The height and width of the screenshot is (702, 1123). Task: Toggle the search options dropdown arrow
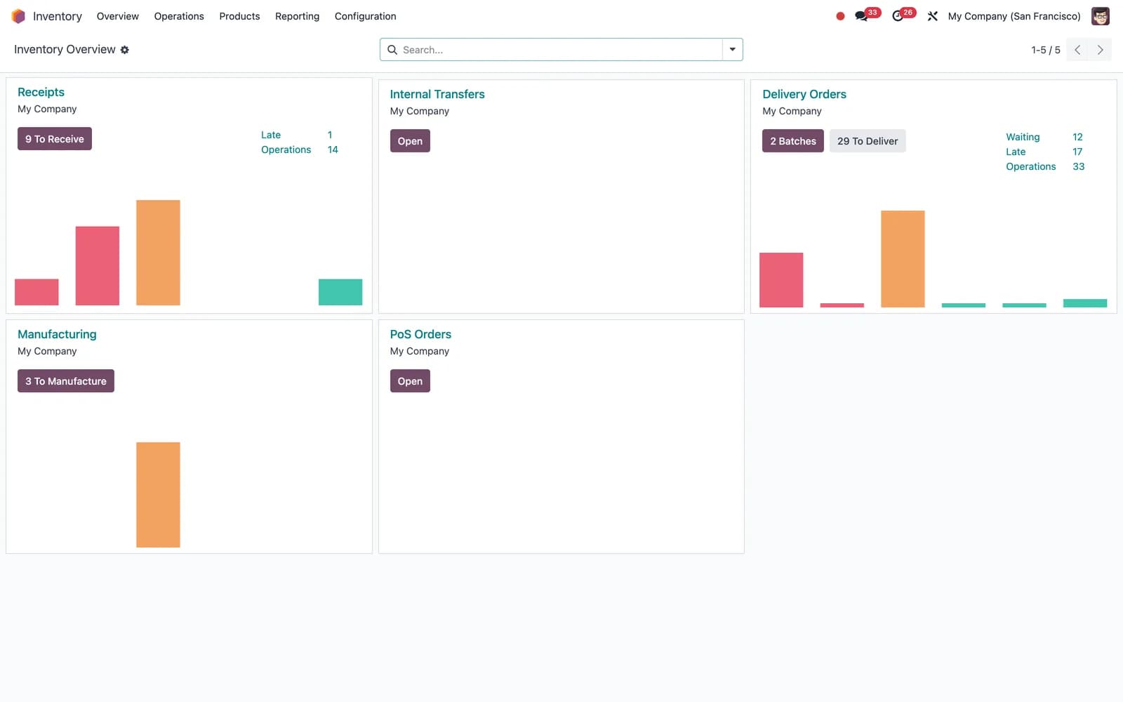(732, 50)
